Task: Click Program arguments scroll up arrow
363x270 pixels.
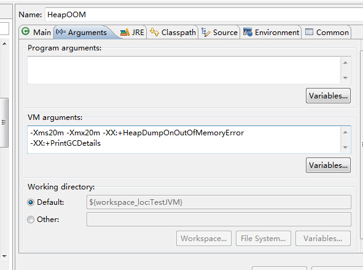Action: pyautogui.click(x=345, y=63)
